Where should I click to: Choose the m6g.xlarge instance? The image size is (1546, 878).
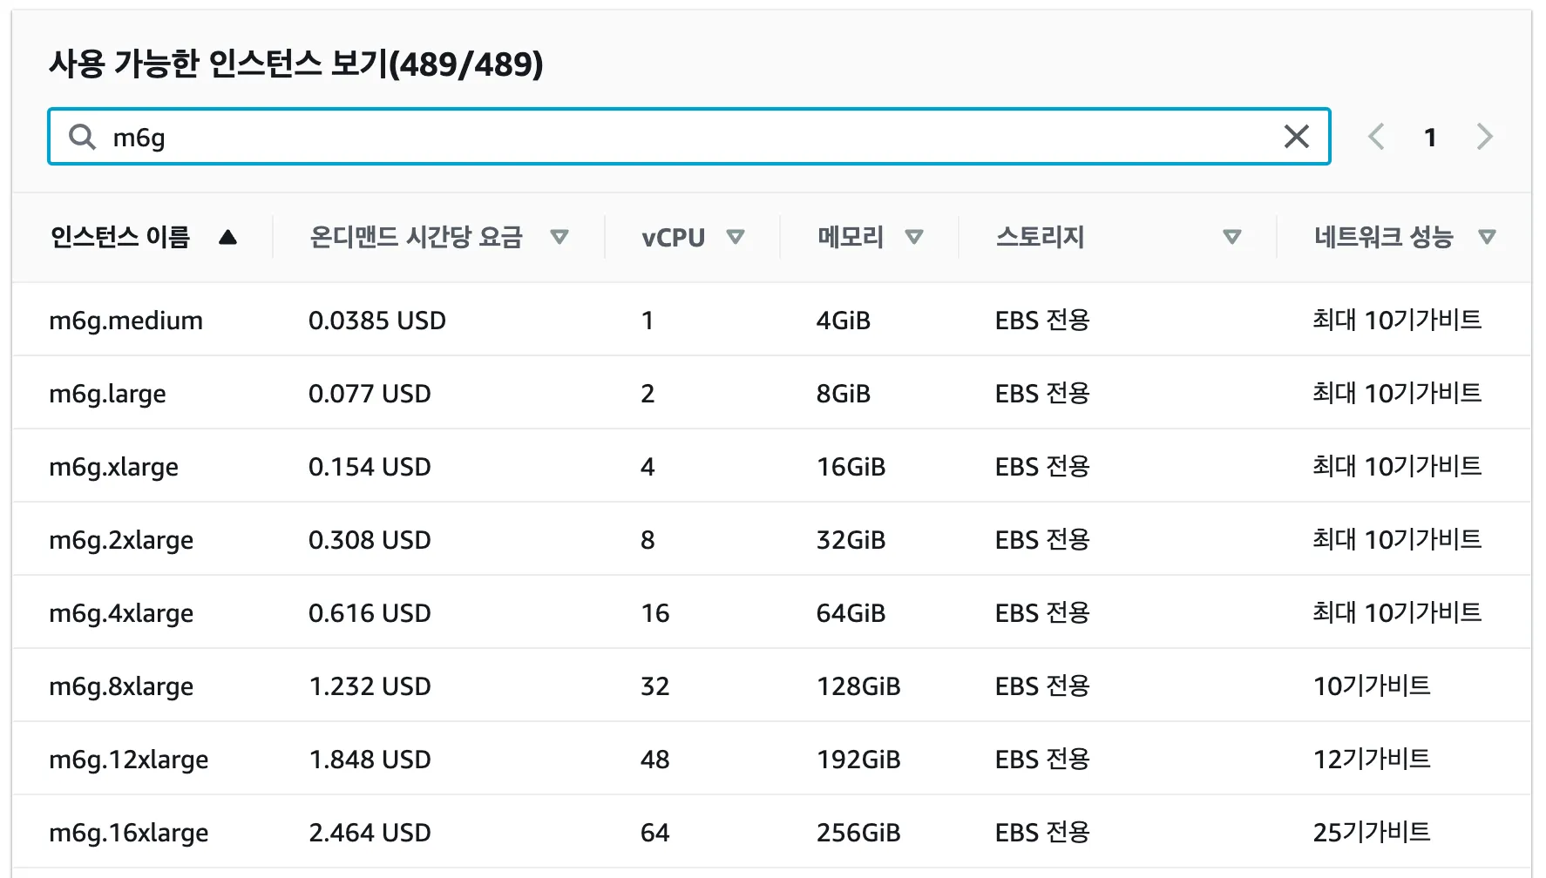[x=113, y=467]
